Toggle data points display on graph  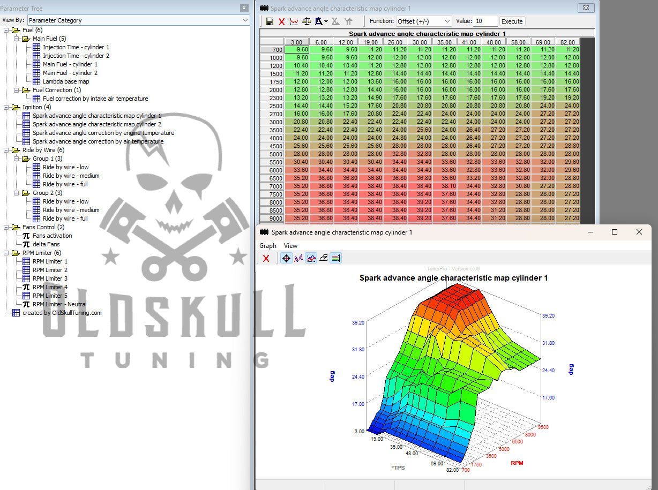pyautogui.click(x=298, y=258)
